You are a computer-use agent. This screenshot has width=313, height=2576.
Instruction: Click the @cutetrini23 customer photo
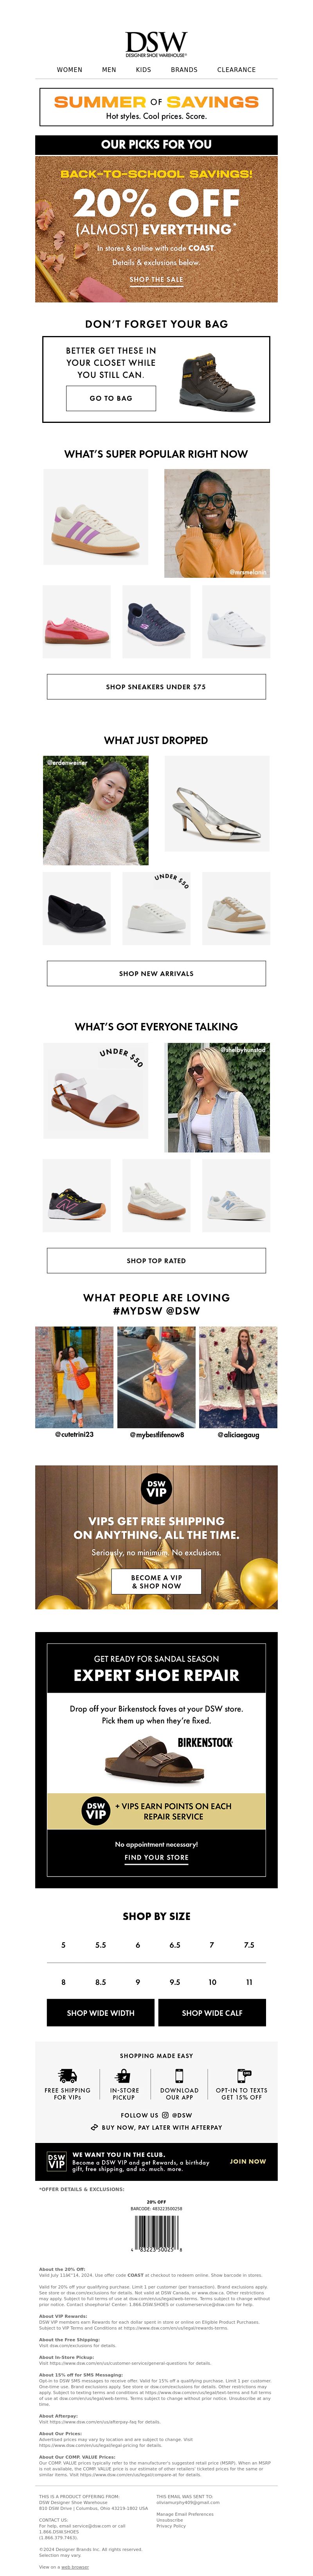point(74,1377)
